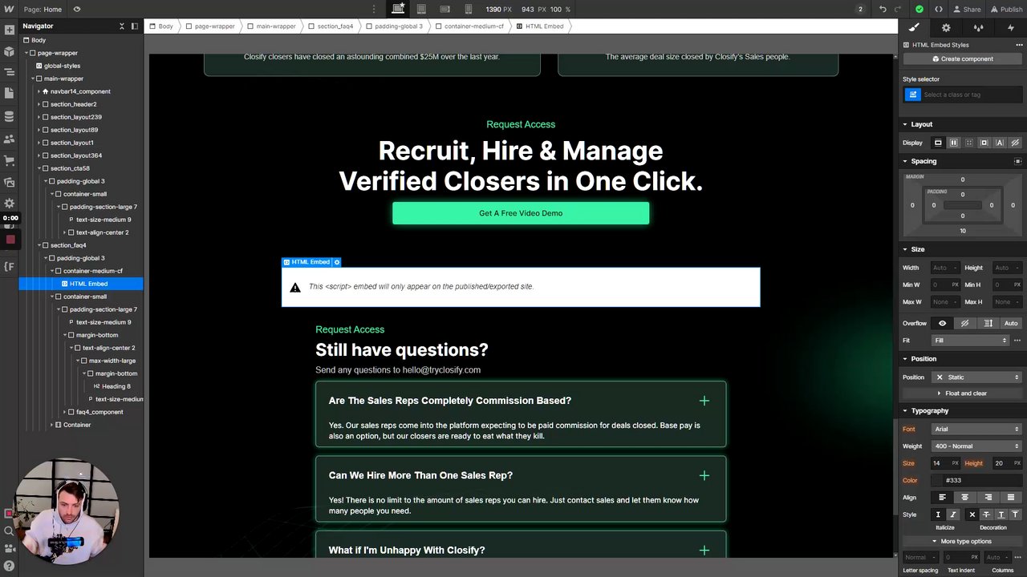Expand section_layout239 in Navigator
This screenshot has height=577, width=1027.
pos(39,117)
